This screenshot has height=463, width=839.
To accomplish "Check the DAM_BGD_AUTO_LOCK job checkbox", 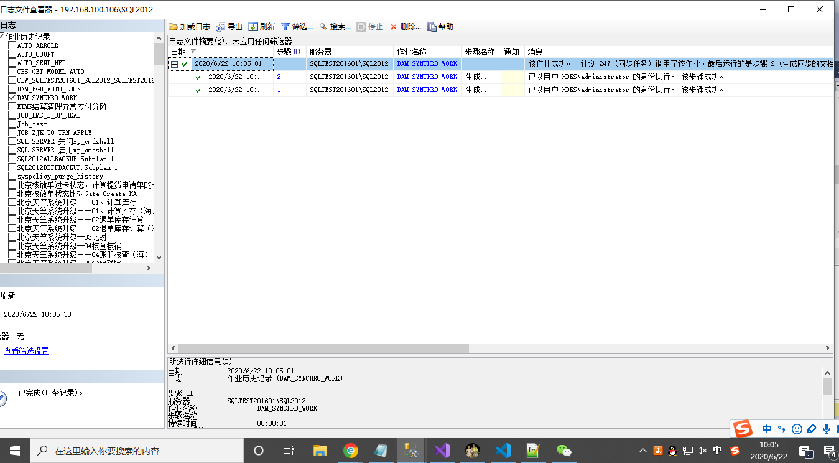I will (x=12, y=90).
